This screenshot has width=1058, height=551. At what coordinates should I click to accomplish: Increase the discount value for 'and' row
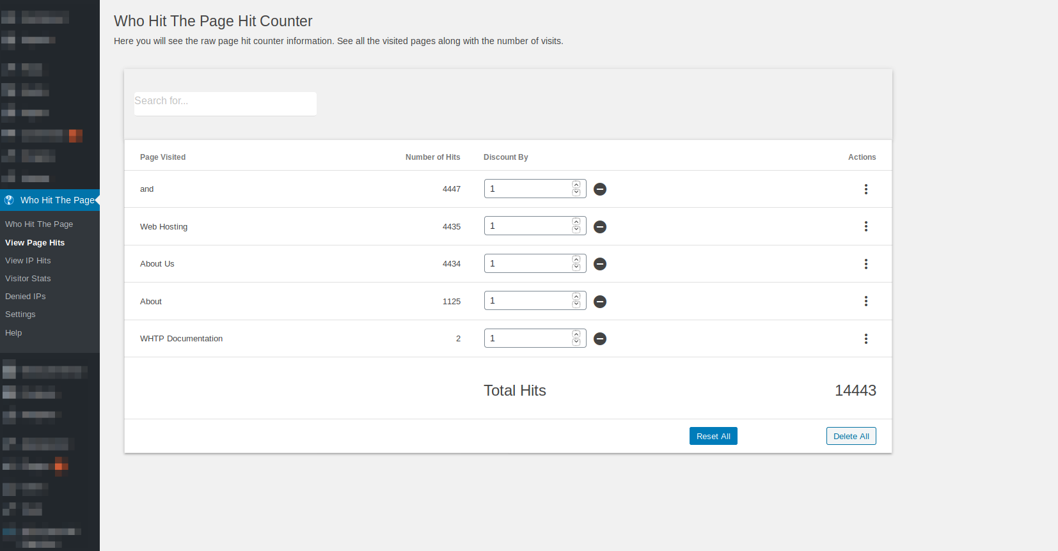pyautogui.click(x=576, y=185)
